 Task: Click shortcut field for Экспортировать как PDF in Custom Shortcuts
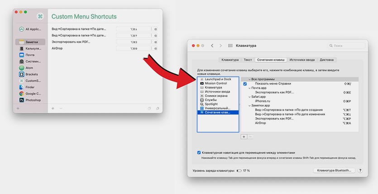click(x=134, y=42)
